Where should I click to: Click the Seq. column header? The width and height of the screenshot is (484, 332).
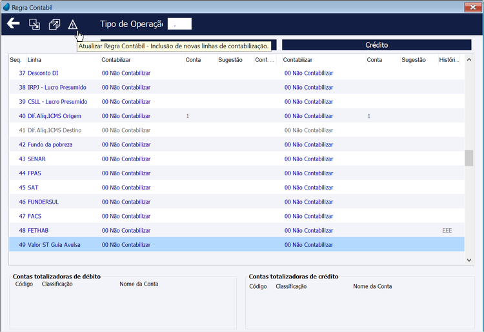tap(15, 60)
